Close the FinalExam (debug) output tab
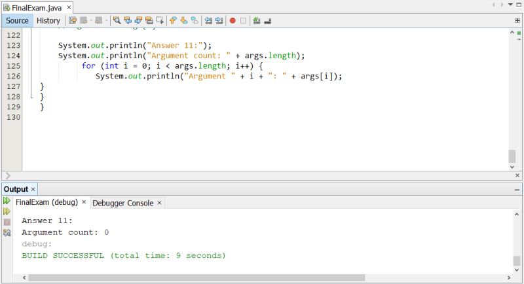The width and height of the screenshot is (524, 284). (84, 202)
